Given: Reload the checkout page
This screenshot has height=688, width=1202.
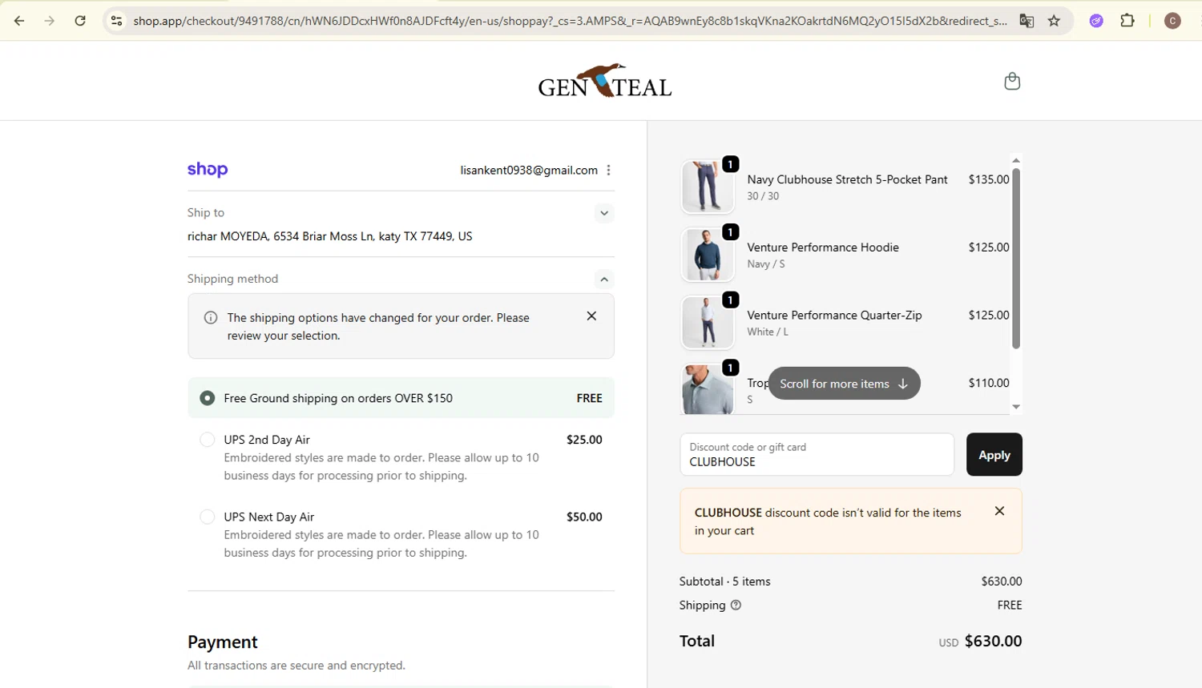Looking at the screenshot, I should [80, 21].
